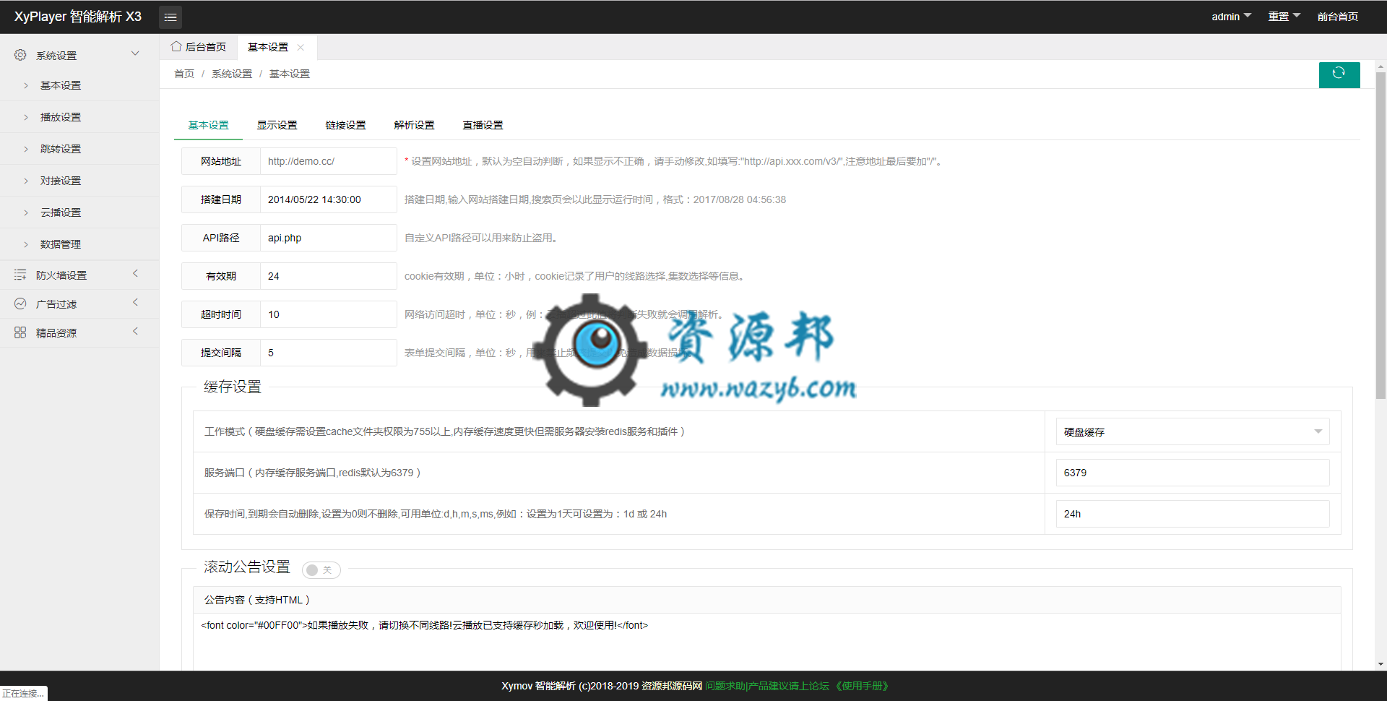Open 对接设置 in the sidebar

(x=61, y=181)
